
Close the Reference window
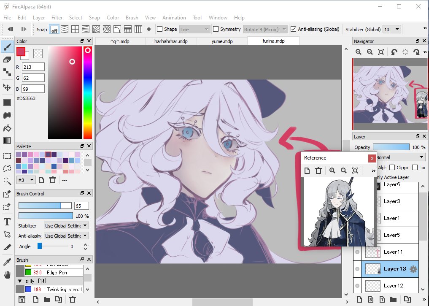coord(372,158)
